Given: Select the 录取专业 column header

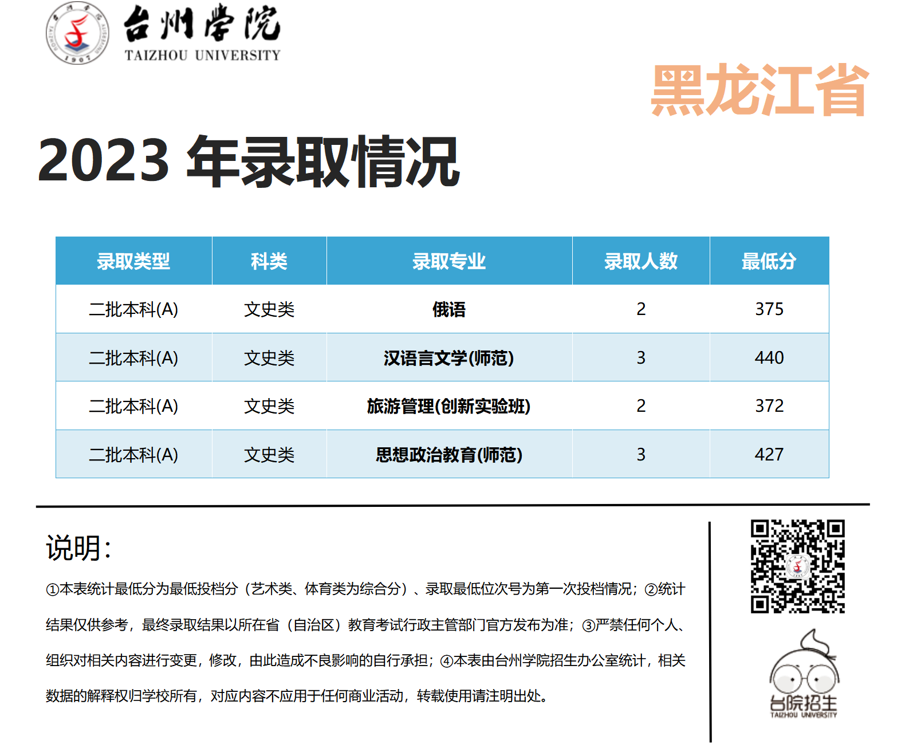Looking at the screenshot, I should tap(449, 261).
